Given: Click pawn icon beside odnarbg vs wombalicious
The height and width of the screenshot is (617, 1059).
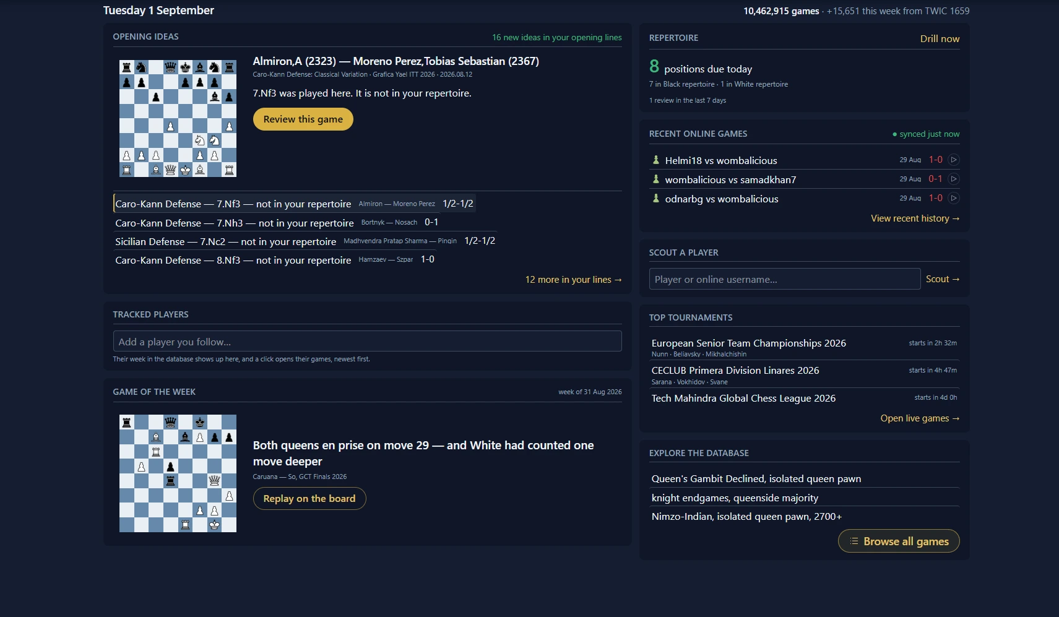Looking at the screenshot, I should 656,198.
